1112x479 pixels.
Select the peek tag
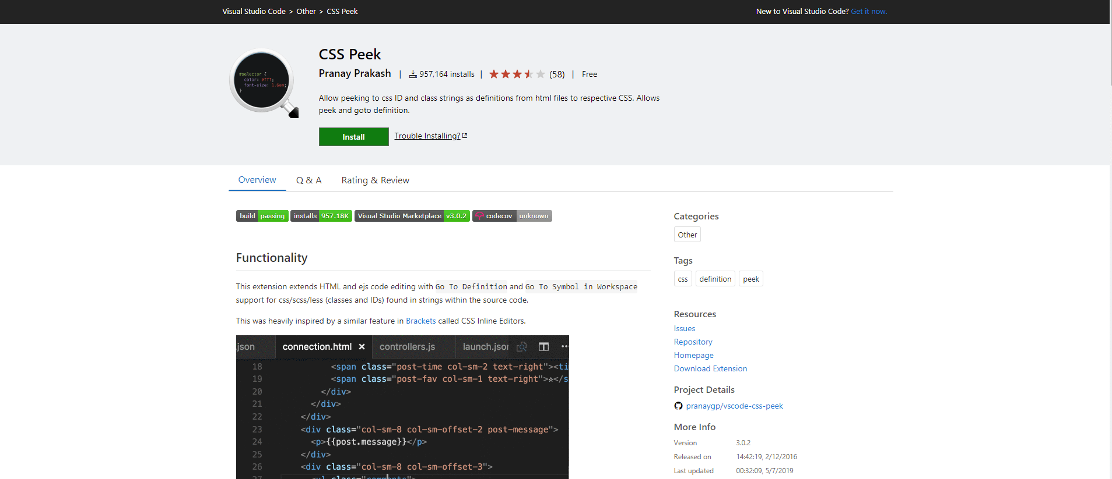751,279
